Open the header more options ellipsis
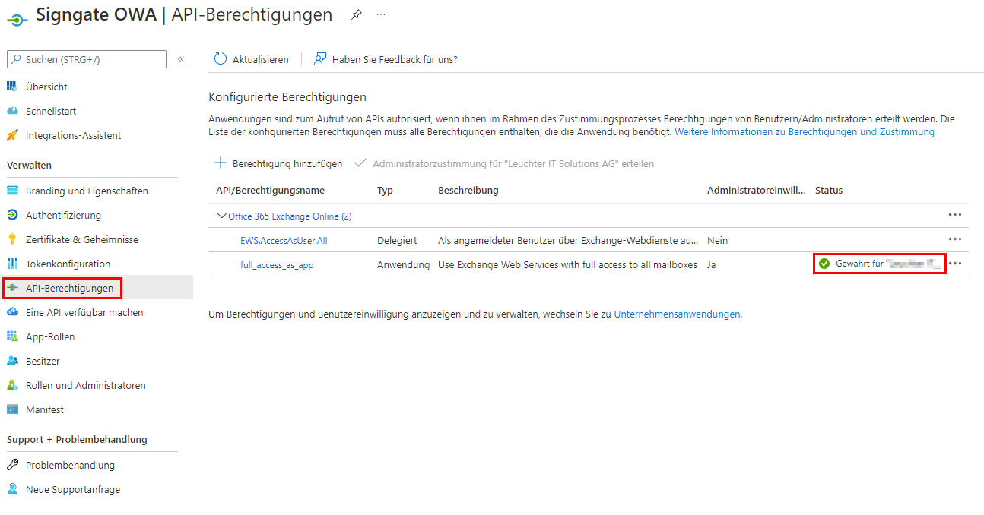This screenshot has height=515, width=984. click(381, 14)
